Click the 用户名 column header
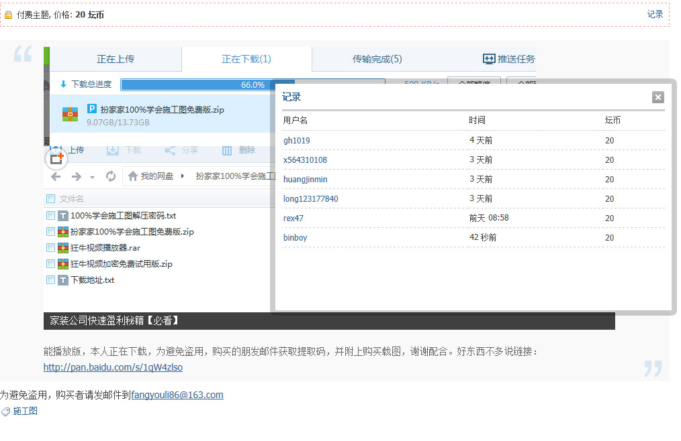This screenshot has width=681, height=441. [296, 121]
